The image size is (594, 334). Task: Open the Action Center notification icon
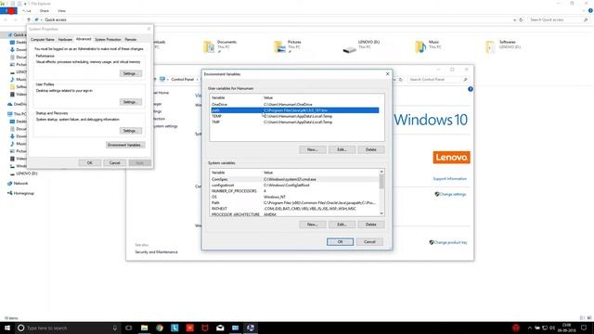click(x=584, y=328)
